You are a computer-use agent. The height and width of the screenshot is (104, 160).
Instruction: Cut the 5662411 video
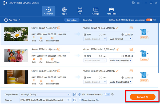[x=41, y=60]
